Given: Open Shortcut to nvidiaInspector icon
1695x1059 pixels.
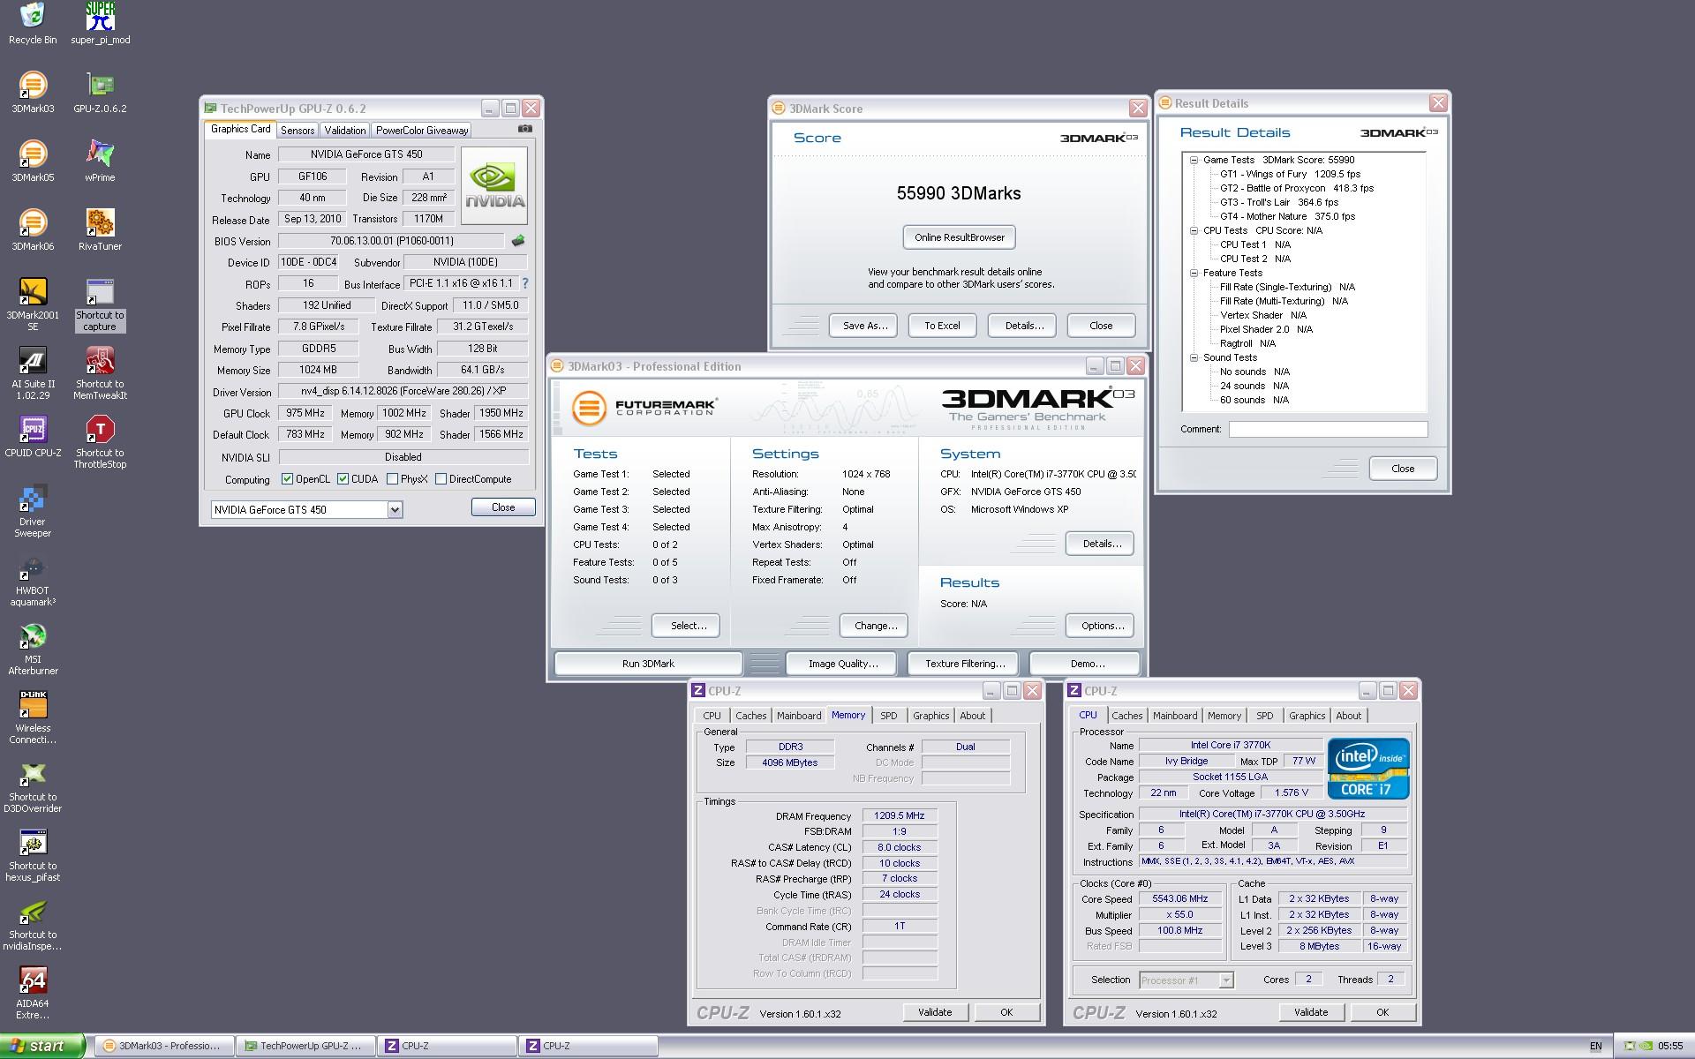Looking at the screenshot, I should 33,924.
